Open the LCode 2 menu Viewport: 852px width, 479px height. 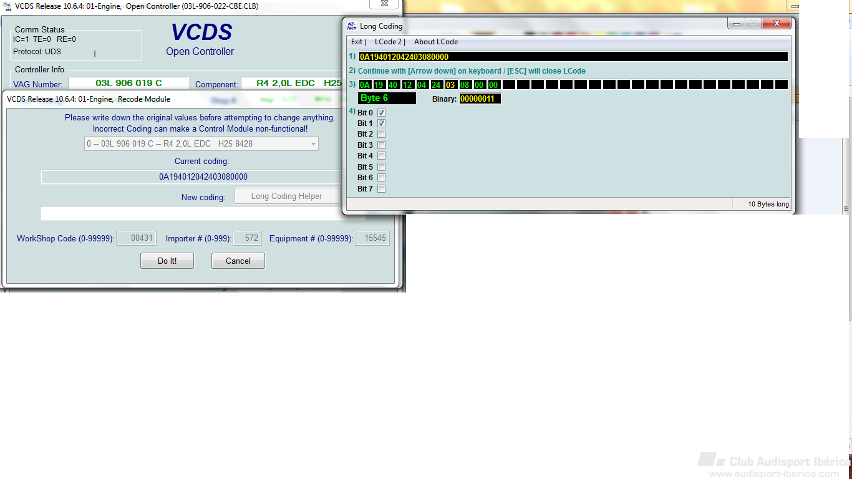[389, 42]
